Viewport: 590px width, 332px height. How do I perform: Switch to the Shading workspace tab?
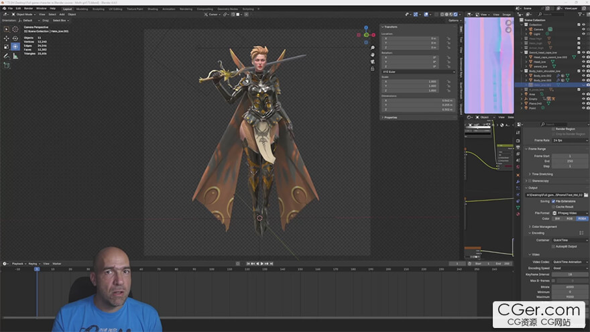tap(152, 9)
